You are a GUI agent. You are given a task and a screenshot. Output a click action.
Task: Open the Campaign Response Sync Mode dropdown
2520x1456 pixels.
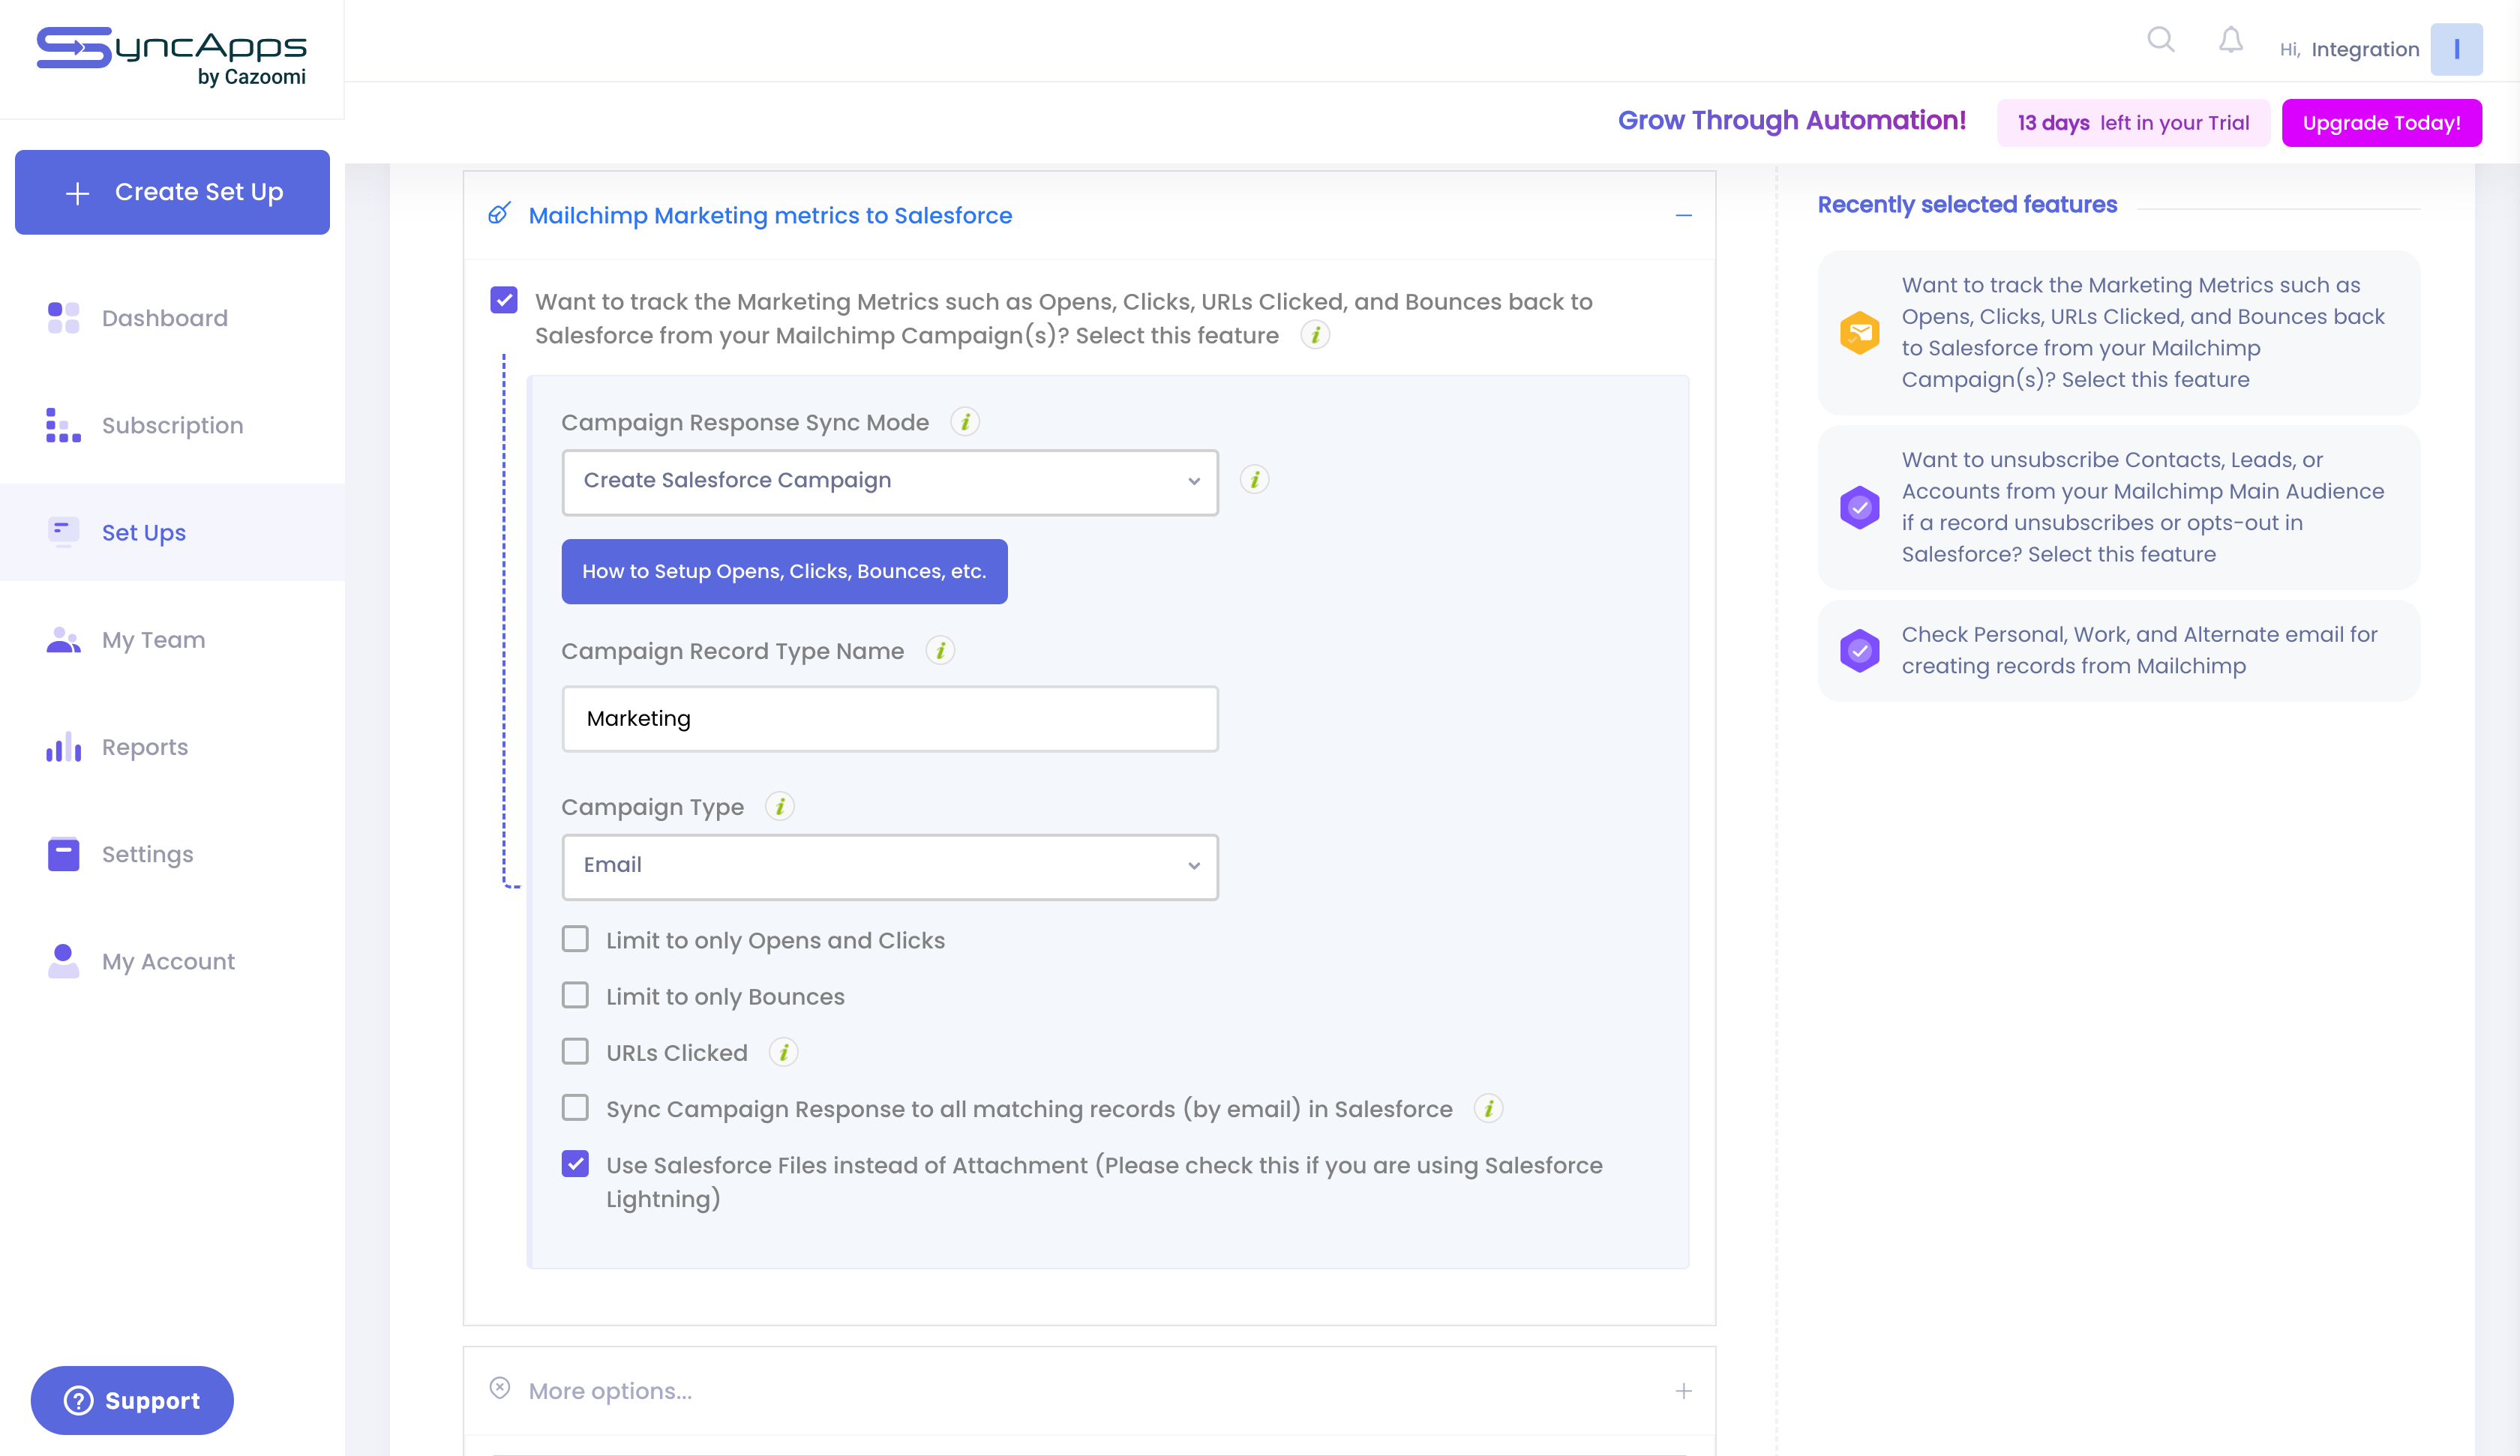[x=890, y=482]
